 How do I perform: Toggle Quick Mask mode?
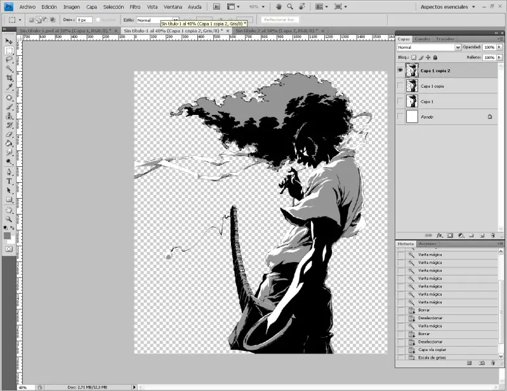(x=9, y=249)
